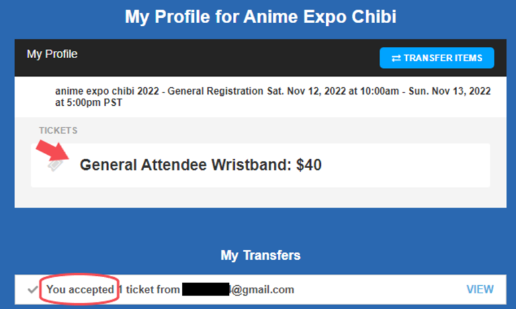This screenshot has height=309, width=516.
Task: Click the blacked-out gmail.com email address
Action: (238, 290)
